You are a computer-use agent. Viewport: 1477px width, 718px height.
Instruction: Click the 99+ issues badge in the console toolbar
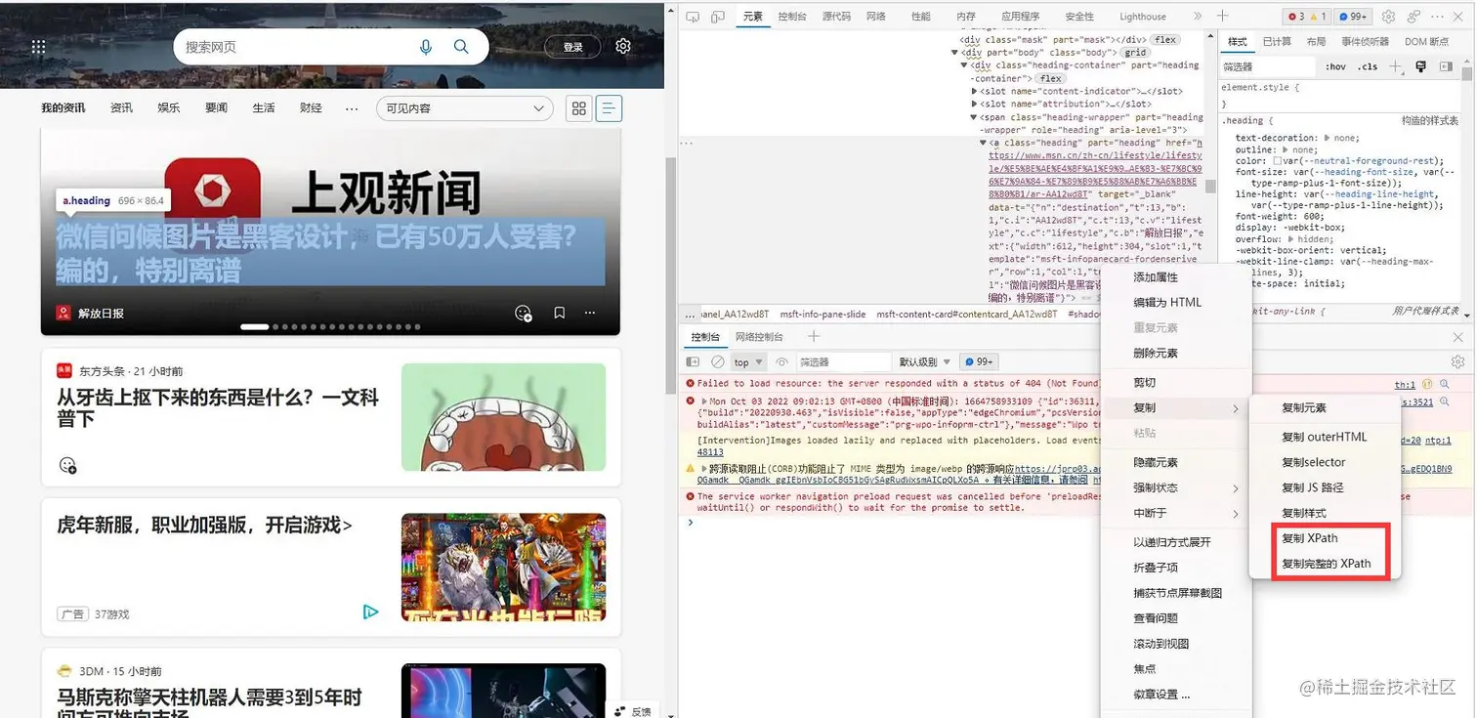click(x=978, y=361)
